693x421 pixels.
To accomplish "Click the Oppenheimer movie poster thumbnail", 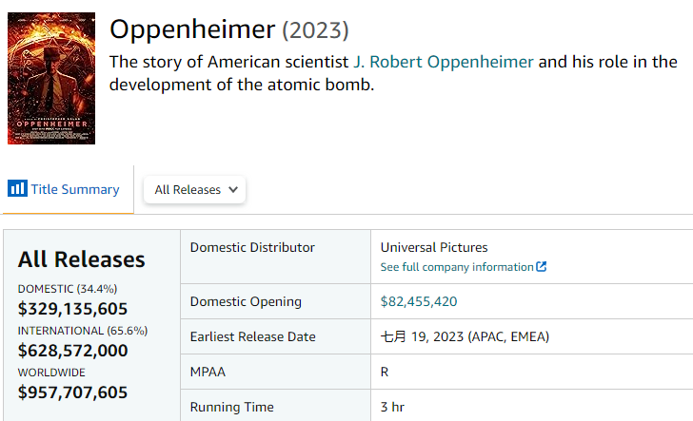I will coord(51,78).
